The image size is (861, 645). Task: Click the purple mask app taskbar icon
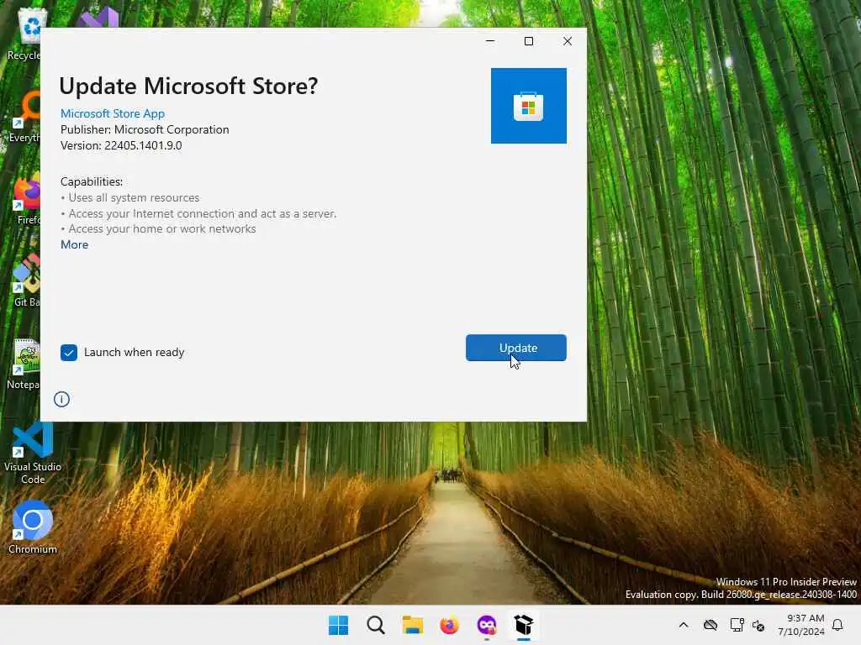point(487,625)
